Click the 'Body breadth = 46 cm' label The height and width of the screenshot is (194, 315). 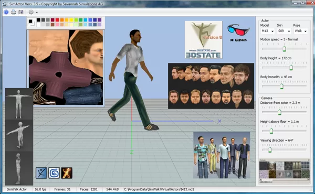click(276, 77)
